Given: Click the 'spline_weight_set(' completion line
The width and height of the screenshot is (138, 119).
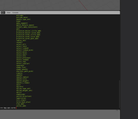Looking at the screenshot, I should [x=24, y=90].
